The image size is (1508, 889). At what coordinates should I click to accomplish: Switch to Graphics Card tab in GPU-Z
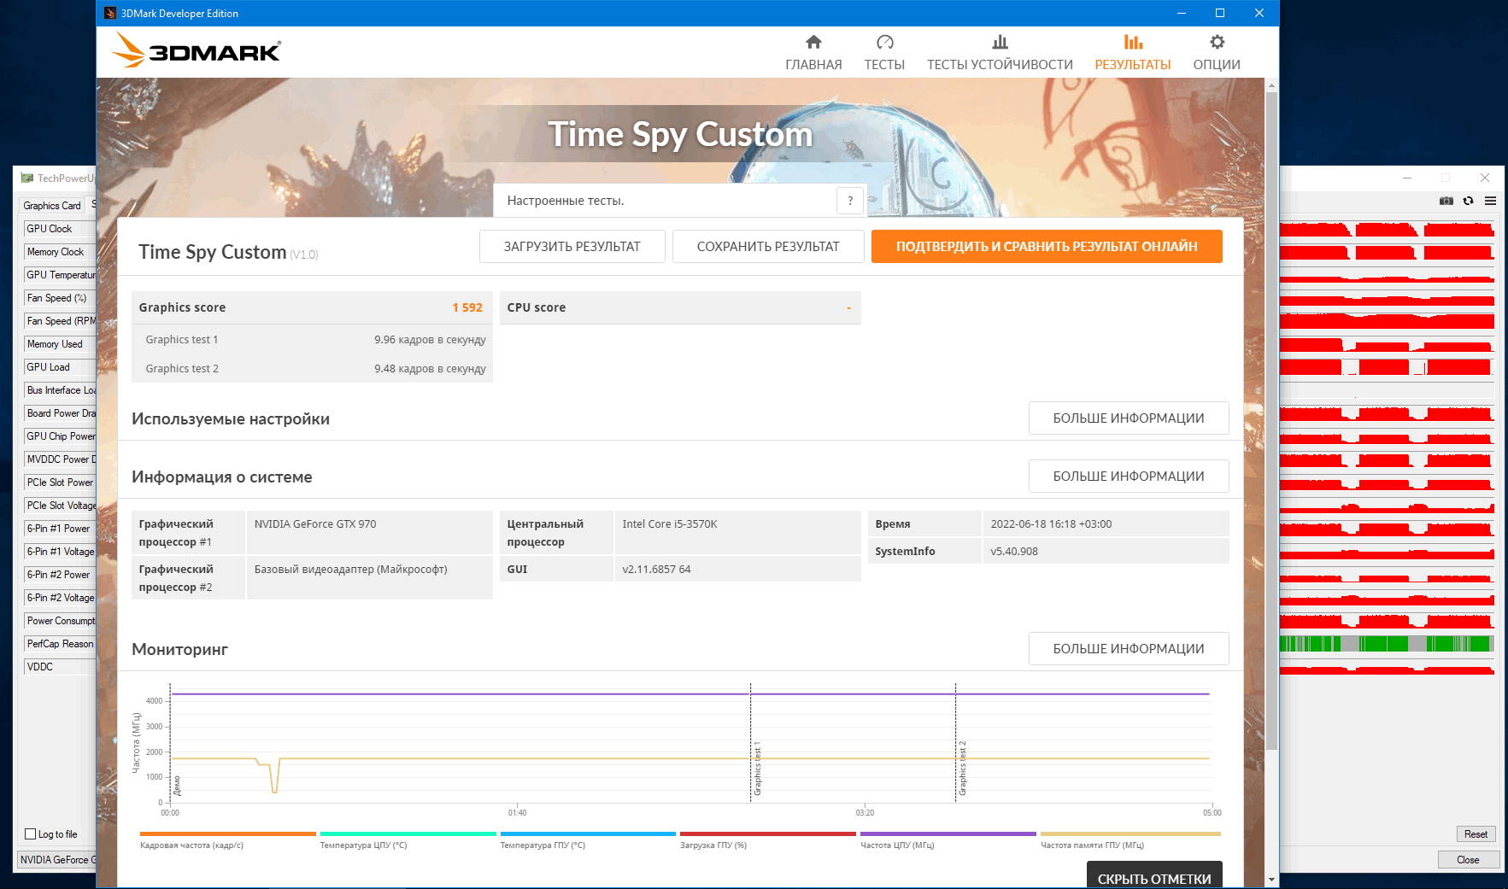point(52,206)
